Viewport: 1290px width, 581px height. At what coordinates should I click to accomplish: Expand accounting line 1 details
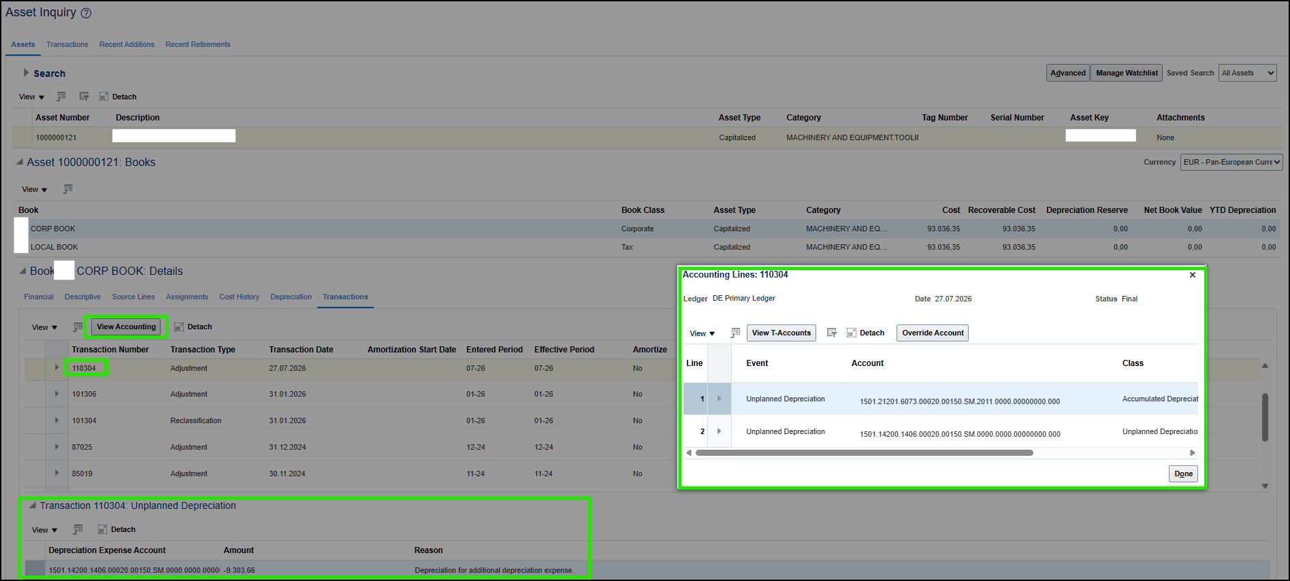[x=719, y=399]
